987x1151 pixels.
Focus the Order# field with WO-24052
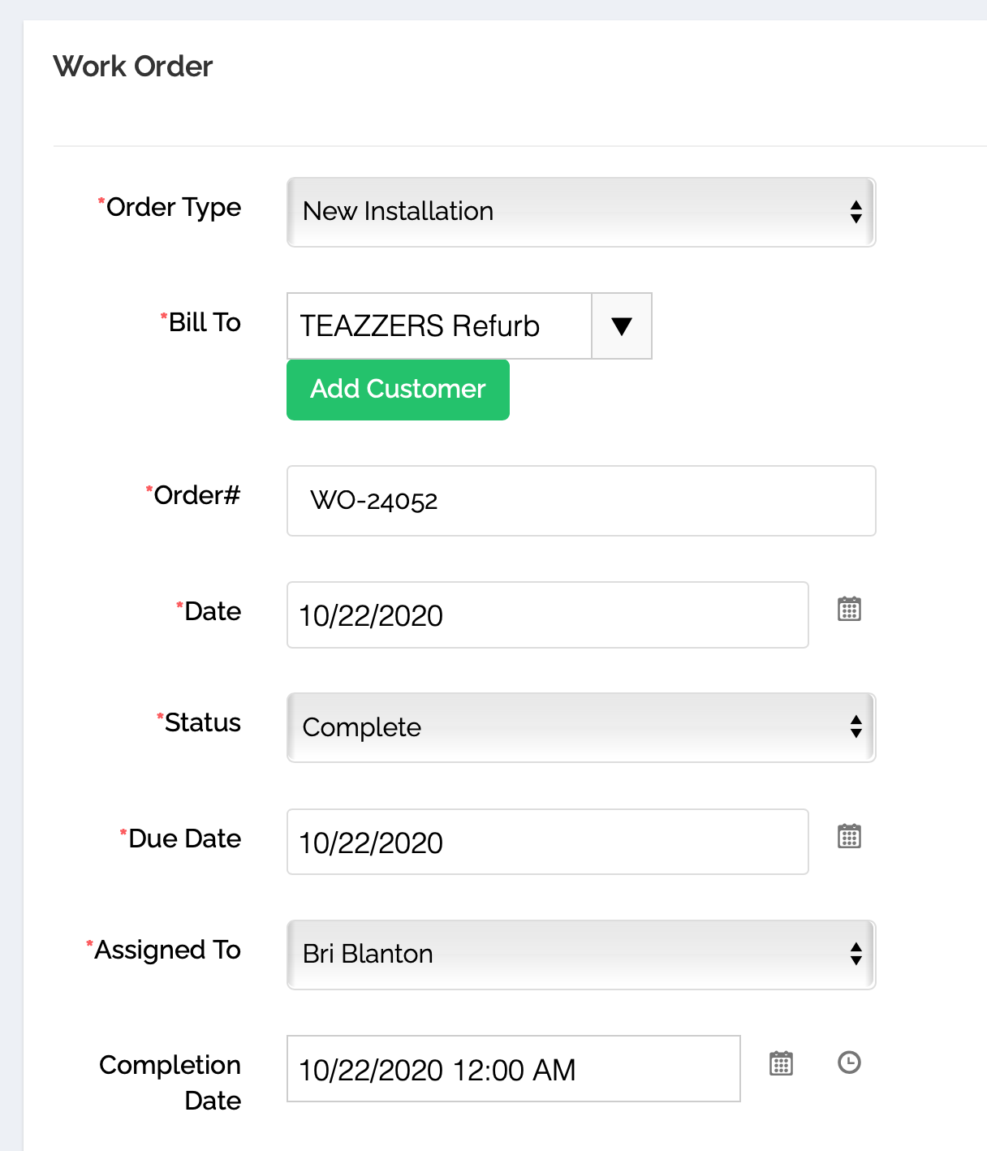(x=581, y=501)
